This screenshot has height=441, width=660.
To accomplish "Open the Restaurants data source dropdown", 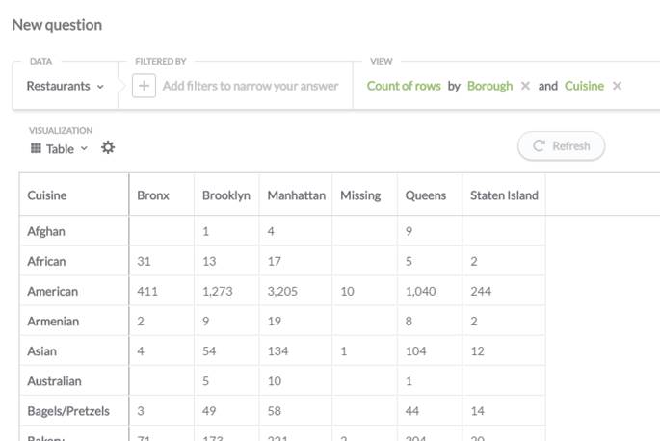I will [65, 86].
